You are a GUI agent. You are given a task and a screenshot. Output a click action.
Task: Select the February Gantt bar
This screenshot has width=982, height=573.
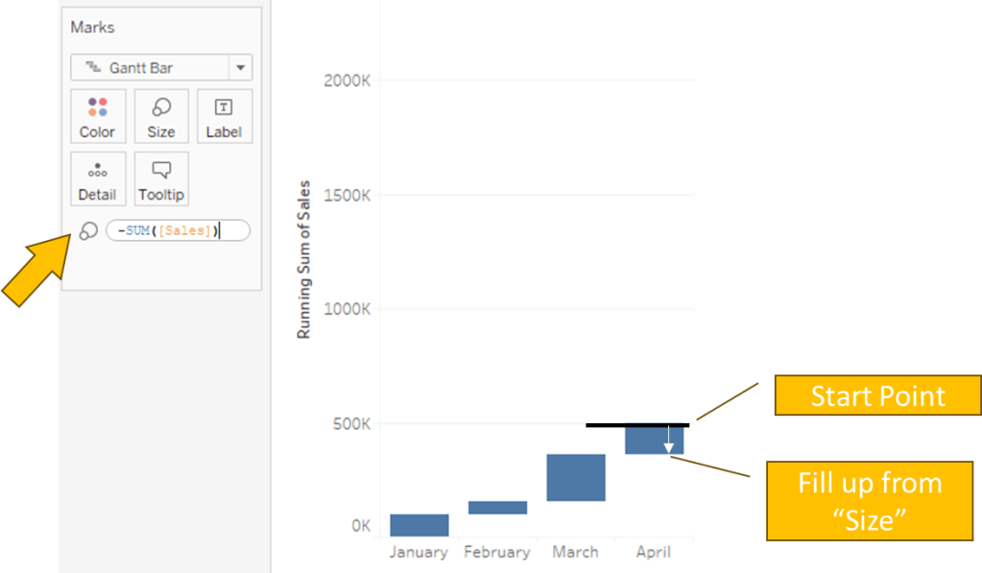497,507
